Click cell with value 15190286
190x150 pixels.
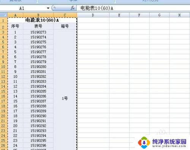[38, 96]
